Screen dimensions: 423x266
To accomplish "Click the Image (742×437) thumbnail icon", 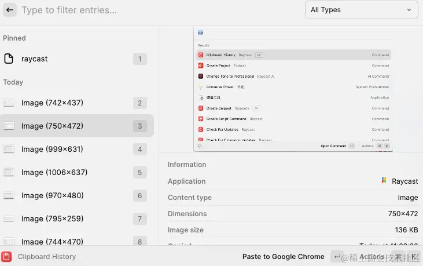I will tap(9, 103).
